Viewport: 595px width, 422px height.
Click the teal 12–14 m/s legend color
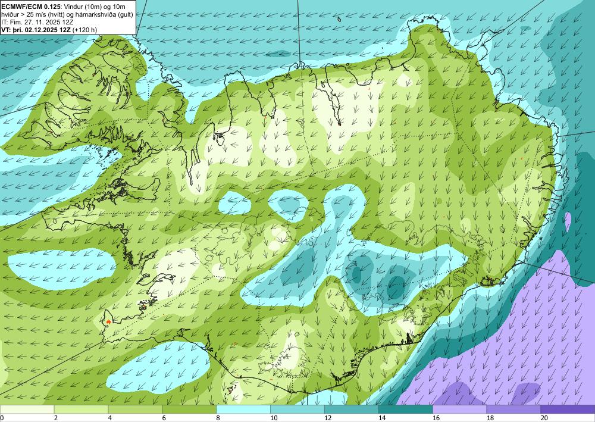coord(352,410)
